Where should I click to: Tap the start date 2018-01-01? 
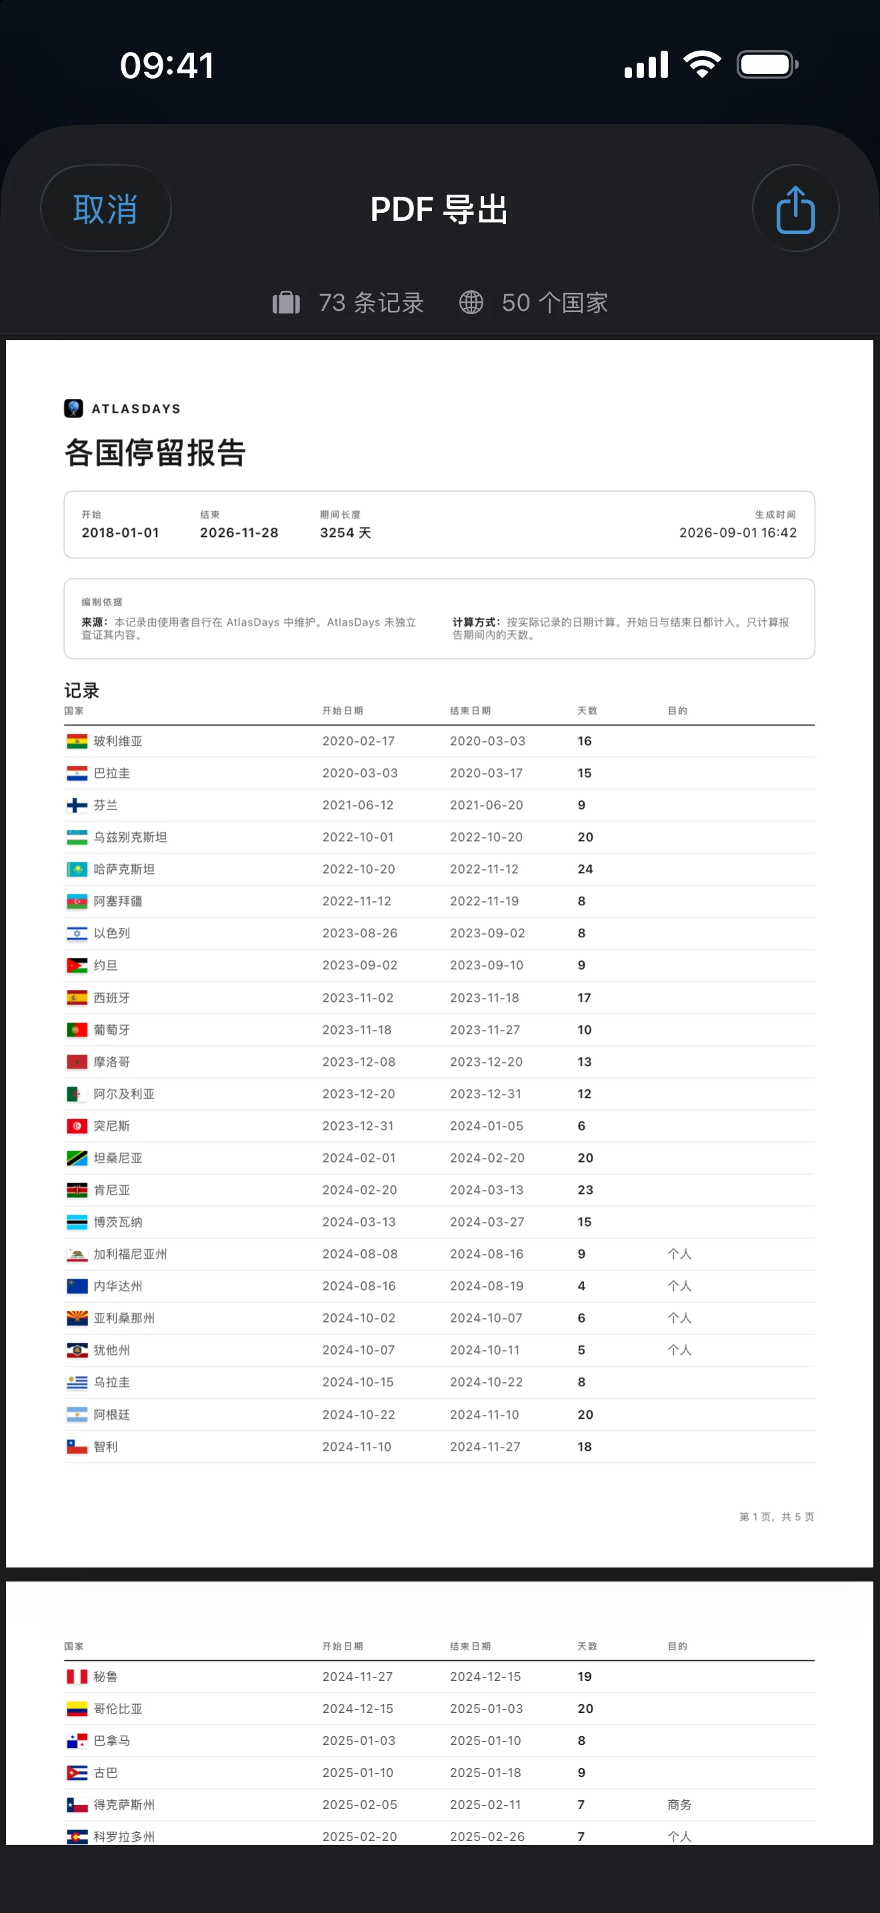(x=120, y=532)
